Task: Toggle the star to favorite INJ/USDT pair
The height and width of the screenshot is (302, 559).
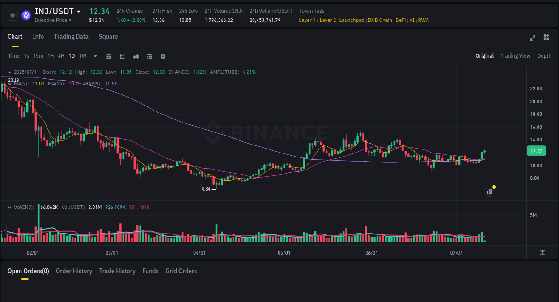Action: coord(13,15)
